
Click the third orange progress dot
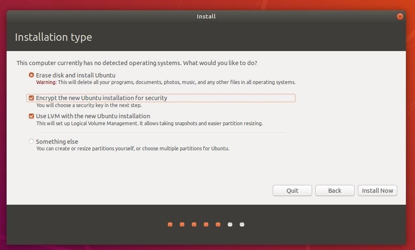click(194, 224)
